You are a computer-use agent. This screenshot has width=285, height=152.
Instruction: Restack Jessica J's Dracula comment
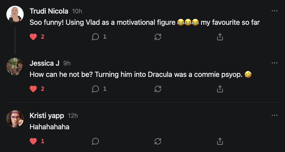pos(158,89)
